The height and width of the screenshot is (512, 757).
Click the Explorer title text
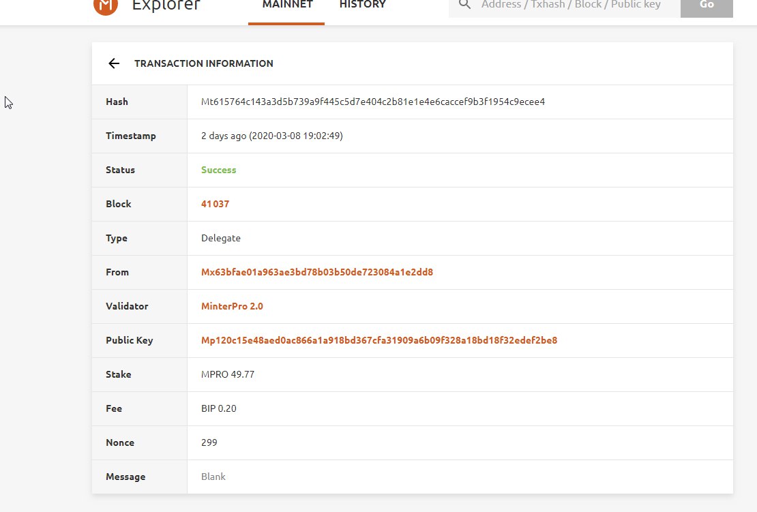(166, 5)
